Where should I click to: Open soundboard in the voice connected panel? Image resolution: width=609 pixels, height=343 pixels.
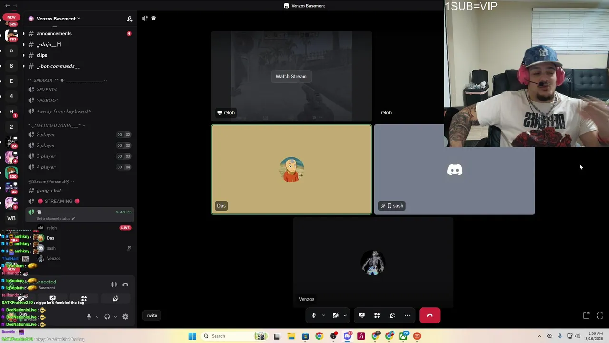pos(116,299)
